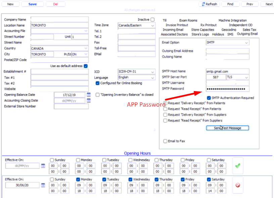The image size is (274, 198).
Task: Click the Del button
Action: 55,4
